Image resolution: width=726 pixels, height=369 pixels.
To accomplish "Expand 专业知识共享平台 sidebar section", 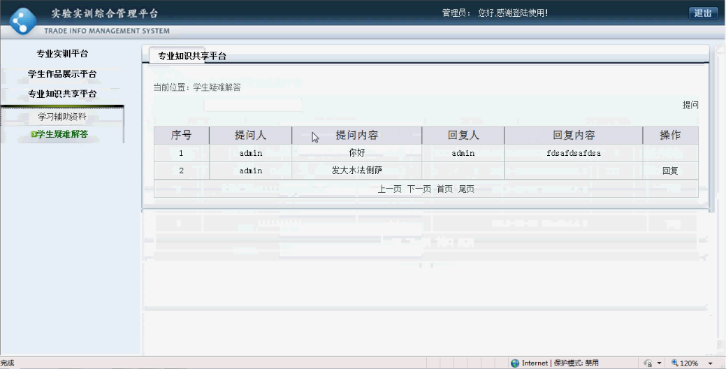I will pyautogui.click(x=62, y=94).
